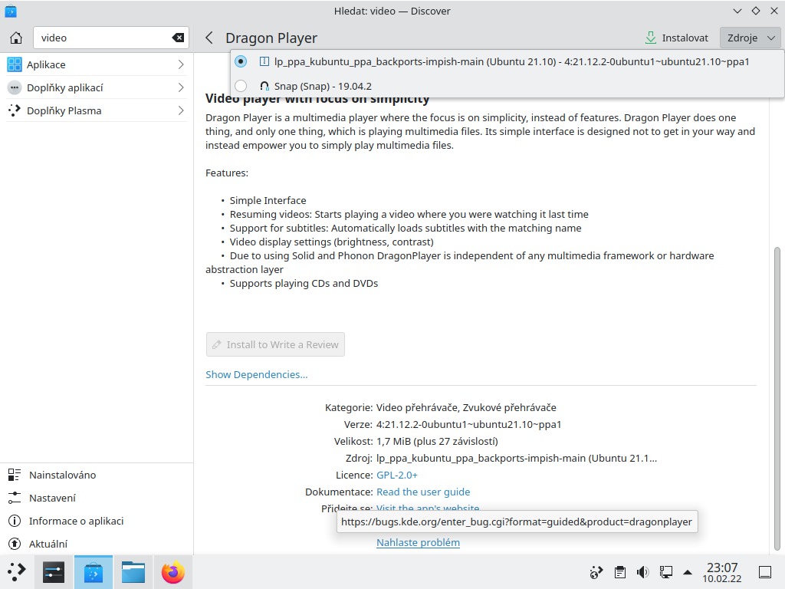Screen dimensions: 785x589
Task: Click the package icon of backports source
Action: (264, 61)
